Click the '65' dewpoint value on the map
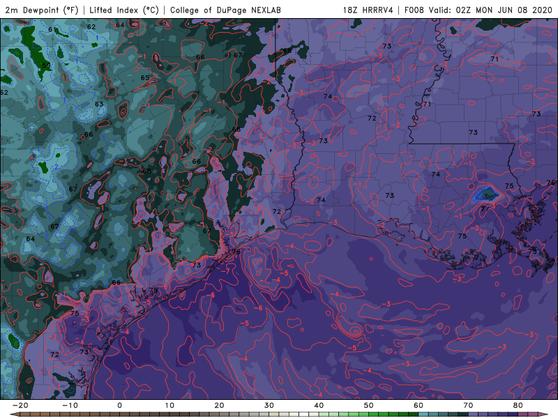Viewport: 558px width, 418px height. pos(145,78)
